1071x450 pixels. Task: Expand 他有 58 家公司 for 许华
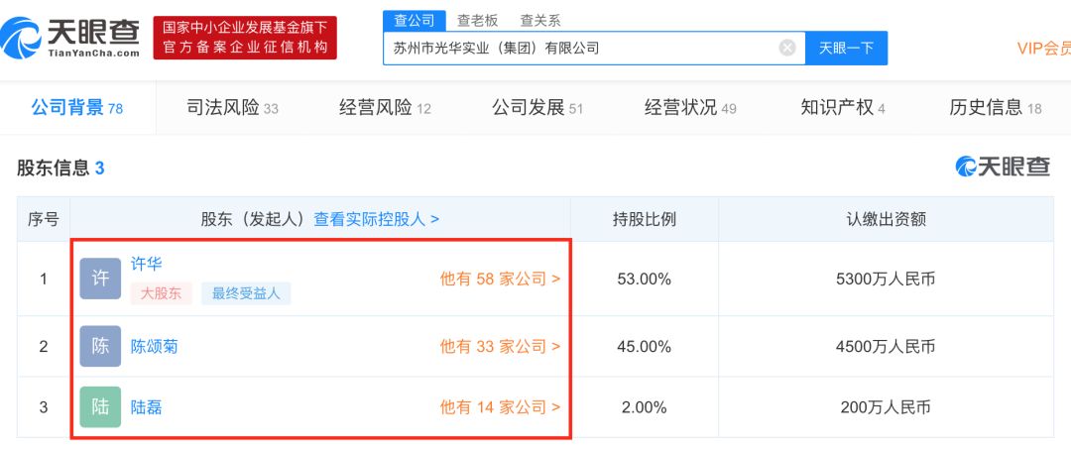(500, 279)
